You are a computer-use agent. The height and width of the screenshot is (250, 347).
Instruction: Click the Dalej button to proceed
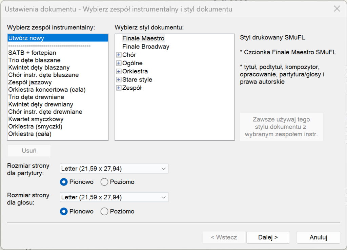click(268, 237)
